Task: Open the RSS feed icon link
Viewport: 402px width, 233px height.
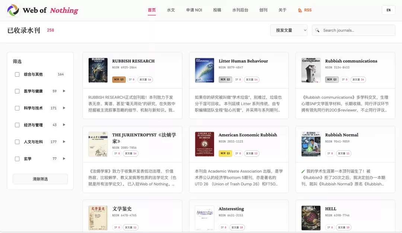Action: 300,10
